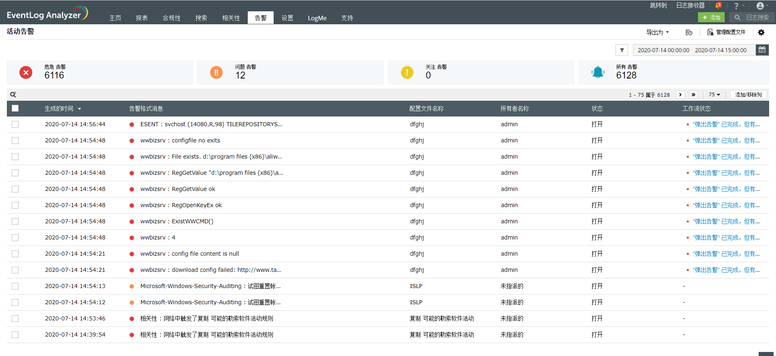Image resolution: width=776 pixels, height=356 pixels.
Task: Click the filter funnel icon
Action: click(x=622, y=50)
